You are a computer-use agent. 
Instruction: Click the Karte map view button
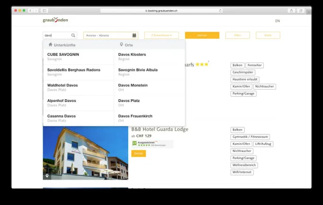[x=268, y=35]
